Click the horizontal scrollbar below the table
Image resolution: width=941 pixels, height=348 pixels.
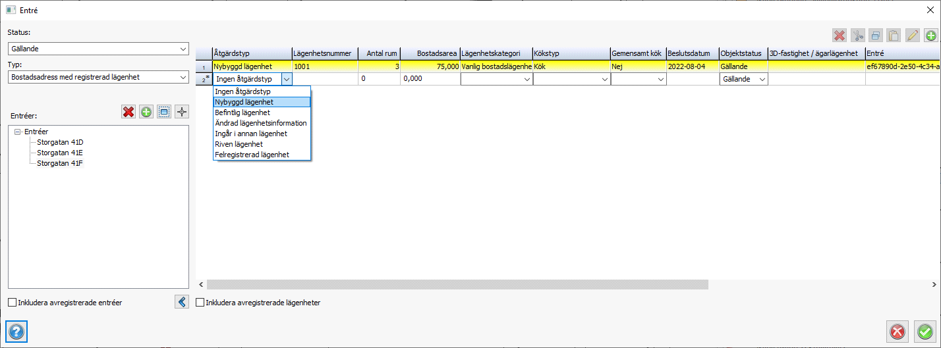457,284
